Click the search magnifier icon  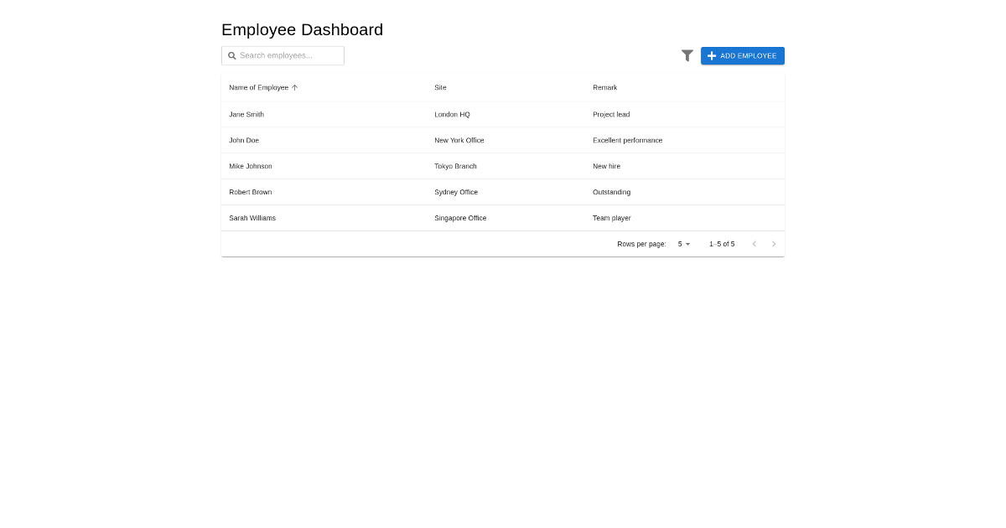(232, 55)
